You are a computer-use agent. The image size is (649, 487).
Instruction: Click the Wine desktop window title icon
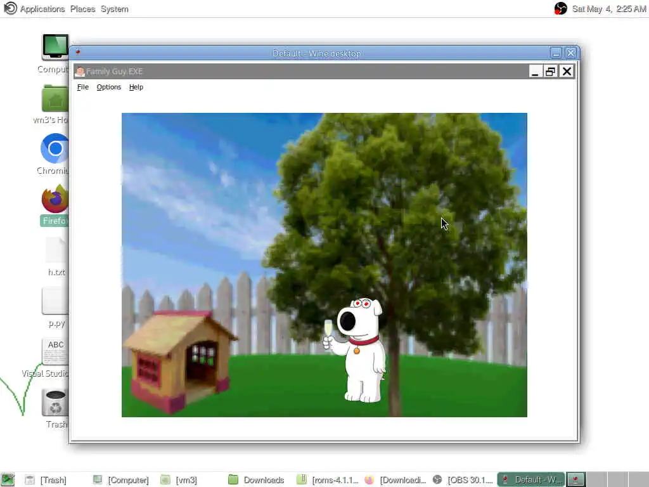point(78,52)
